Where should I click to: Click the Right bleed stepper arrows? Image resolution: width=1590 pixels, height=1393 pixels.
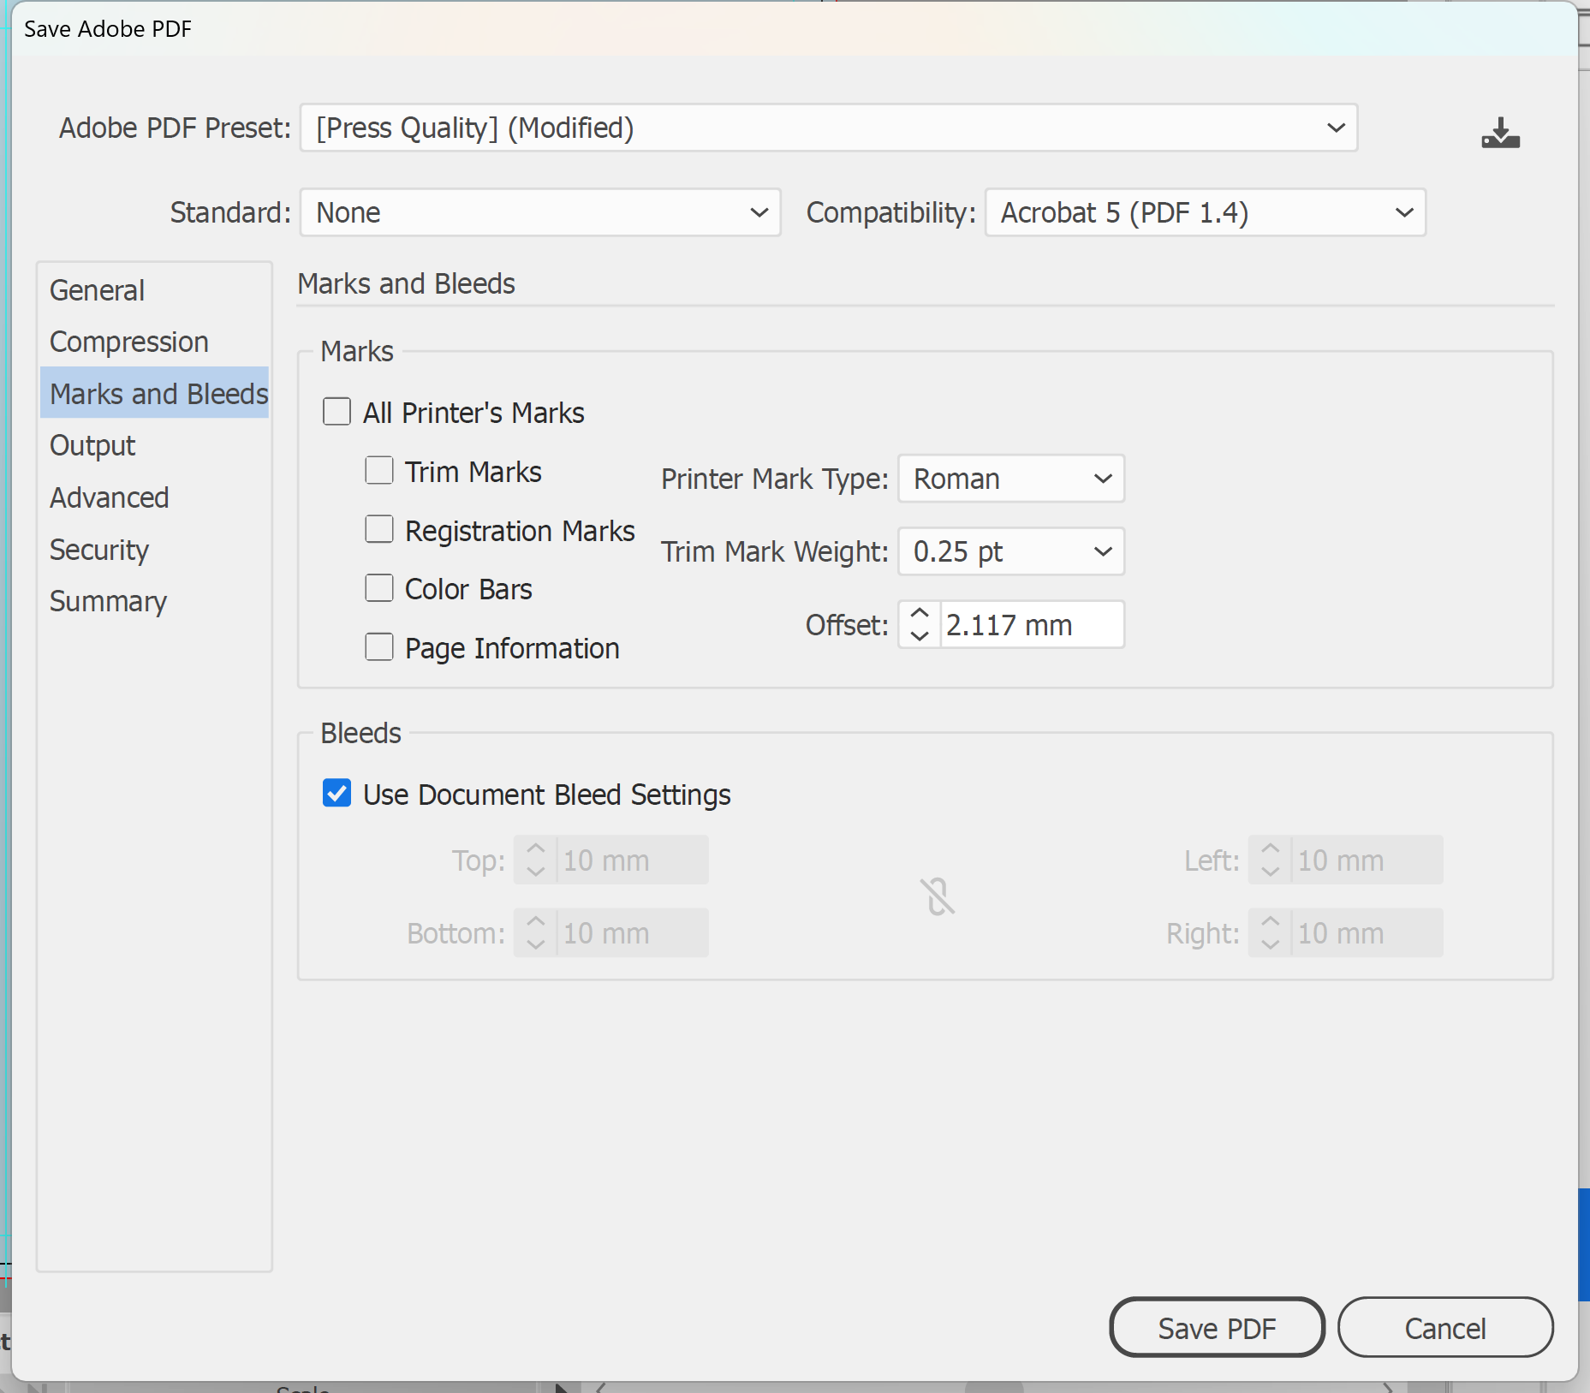[1271, 932]
